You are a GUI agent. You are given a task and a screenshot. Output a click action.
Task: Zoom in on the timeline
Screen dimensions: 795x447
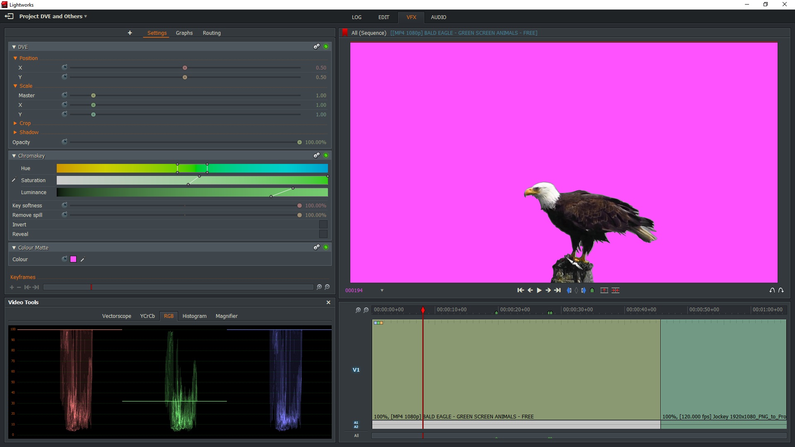pyautogui.click(x=358, y=310)
